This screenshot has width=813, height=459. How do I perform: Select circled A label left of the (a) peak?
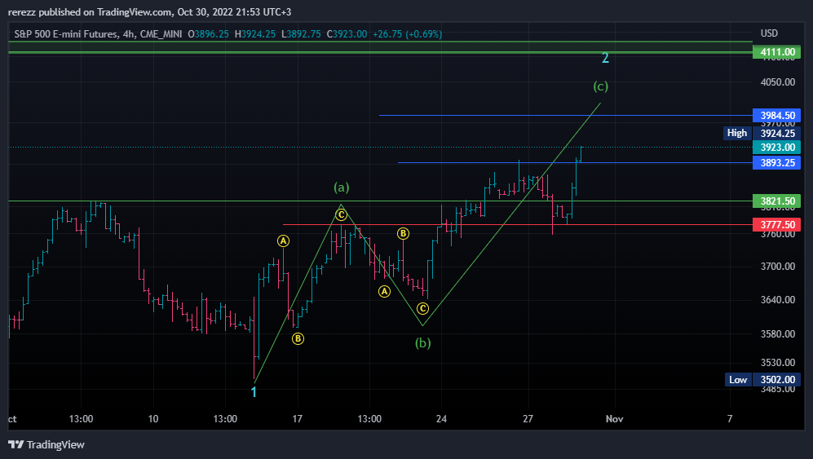click(x=283, y=241)
